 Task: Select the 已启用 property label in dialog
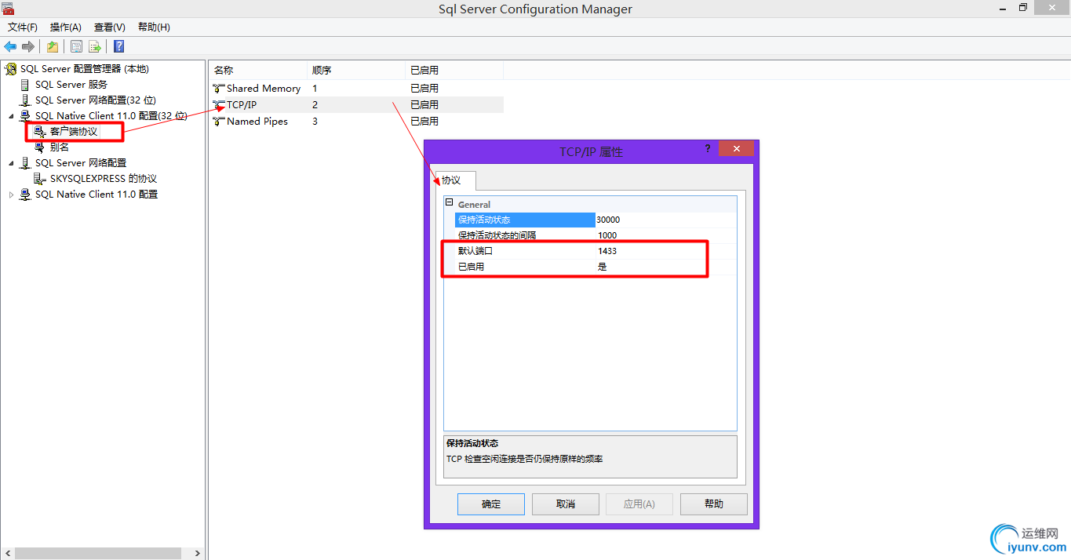click(472, 267)
